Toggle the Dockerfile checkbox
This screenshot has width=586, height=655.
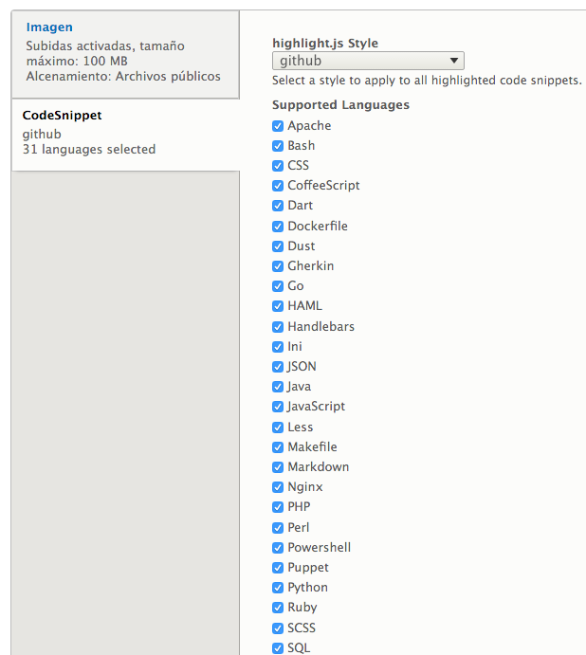click(x=278, y=227)
